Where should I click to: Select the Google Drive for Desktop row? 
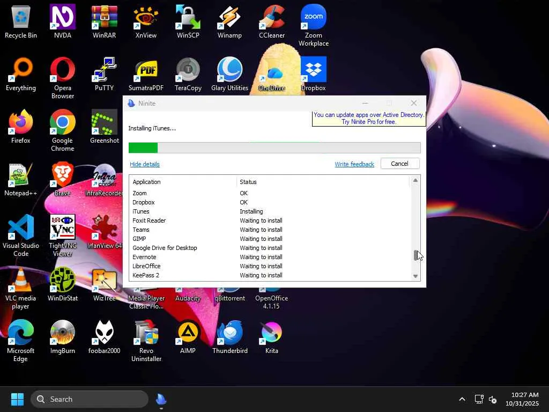pyautogui.click(x=270, y=248)
